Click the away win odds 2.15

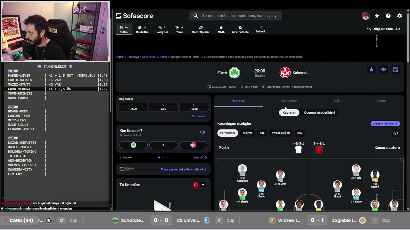(193, 107)
